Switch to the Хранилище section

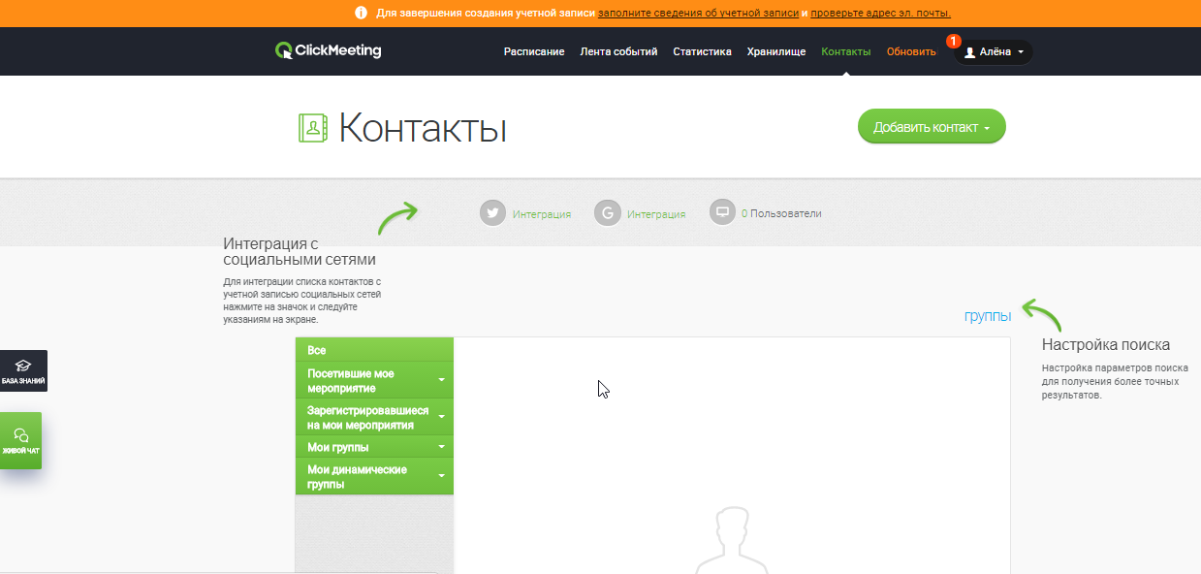[x=775, y=51]
